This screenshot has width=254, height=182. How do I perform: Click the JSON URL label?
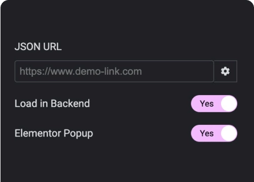click(38, 47)
